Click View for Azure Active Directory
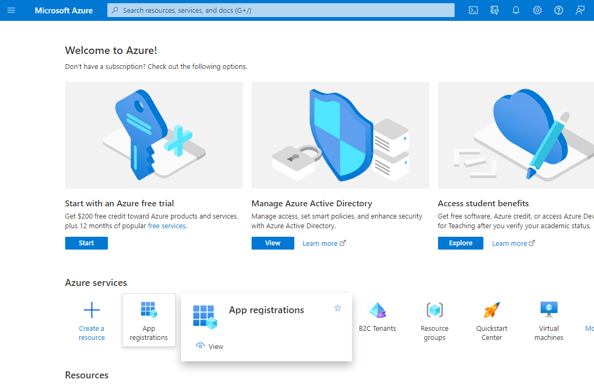594x388 pixels. (x=272, y=243)
